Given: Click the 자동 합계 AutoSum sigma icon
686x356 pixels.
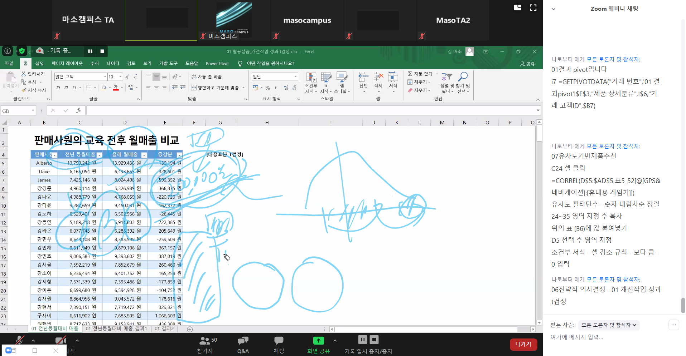Looking at the screenshot, I should click(410, 74).
